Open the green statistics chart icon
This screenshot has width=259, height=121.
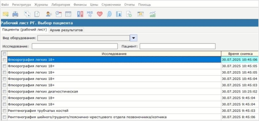click(x=152, y=14)
